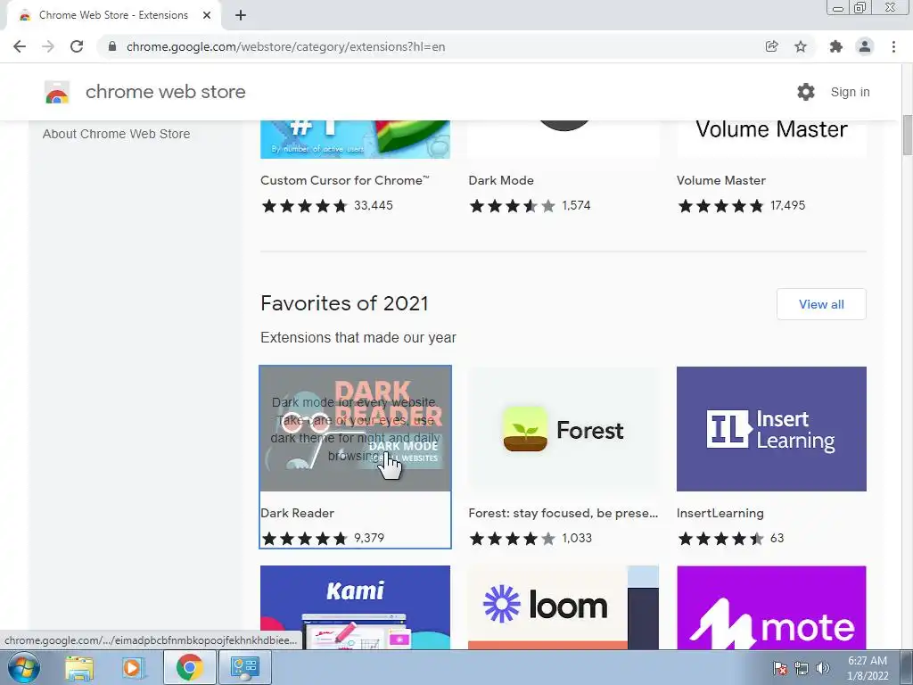Click the Action Center flag tray icon
The image size is (913, 685).
(780, 668)
